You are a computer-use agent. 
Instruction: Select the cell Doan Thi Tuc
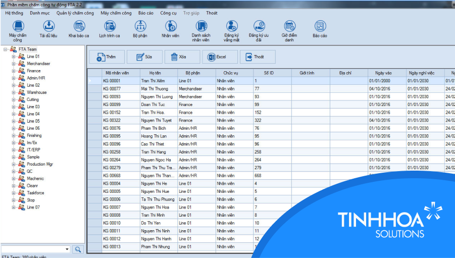click(x=159, y=105)
